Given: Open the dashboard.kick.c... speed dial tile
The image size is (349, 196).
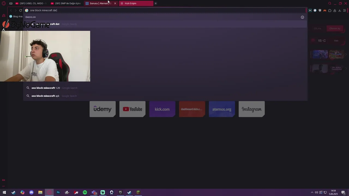Looking at the screenshot, I should (x=192, y=109).
